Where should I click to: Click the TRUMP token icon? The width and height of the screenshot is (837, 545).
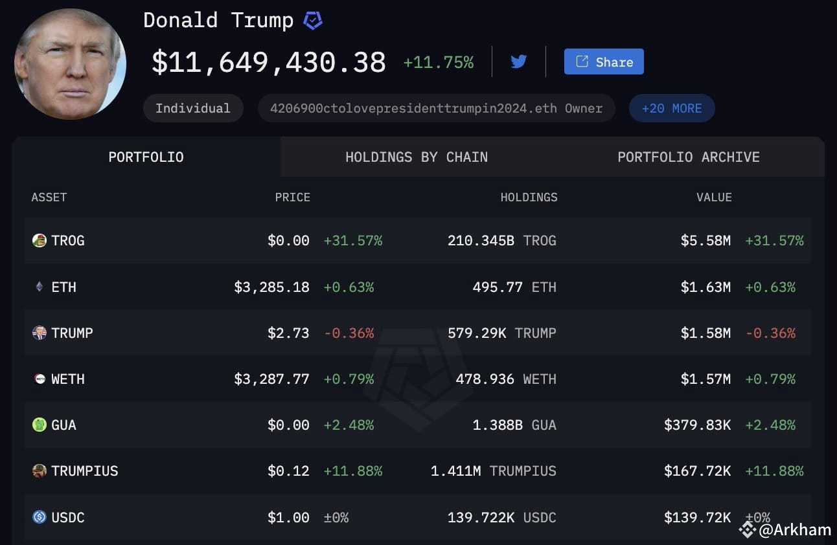40,333
